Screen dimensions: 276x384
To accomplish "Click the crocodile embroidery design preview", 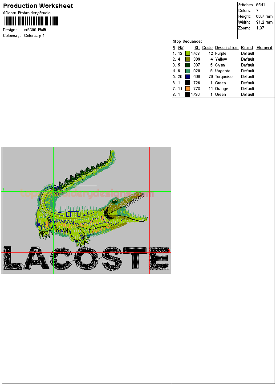I will tap(91, 198).
